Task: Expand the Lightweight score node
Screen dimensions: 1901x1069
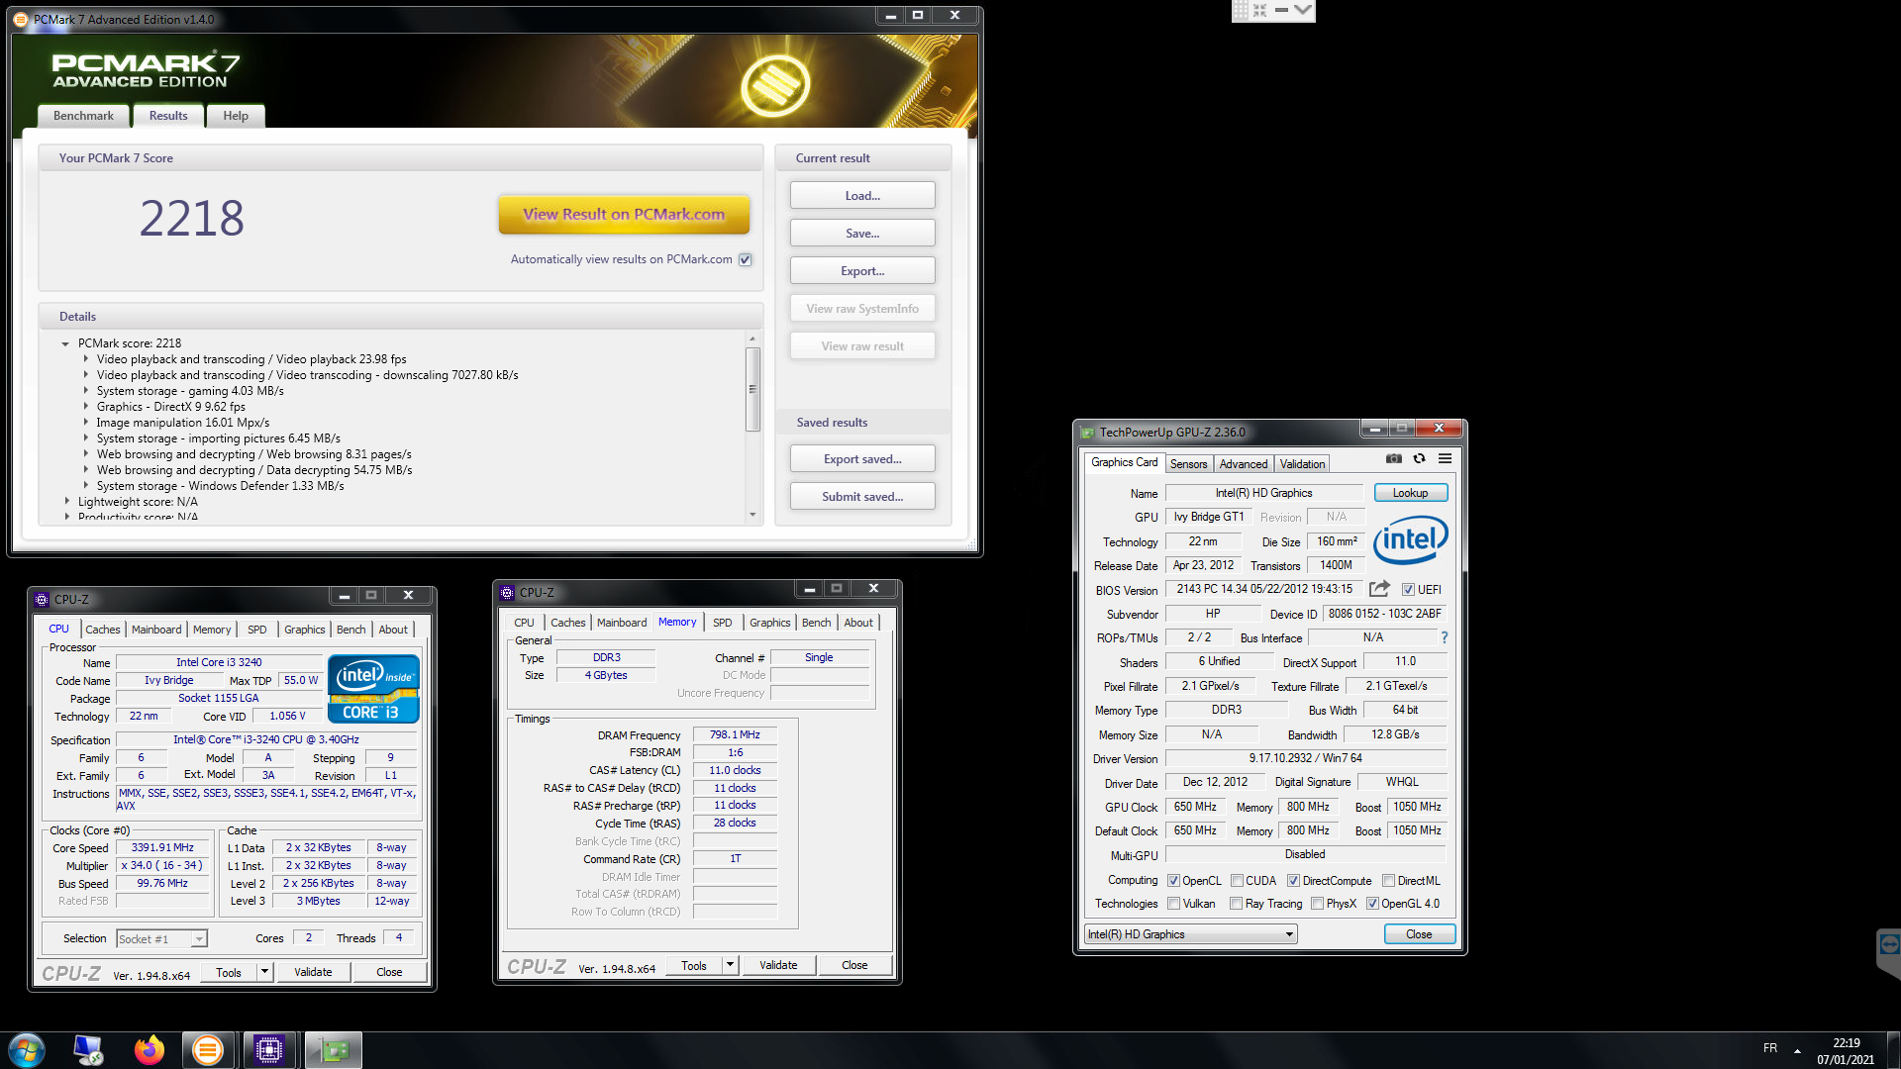Action: click(x=66, y=502)
